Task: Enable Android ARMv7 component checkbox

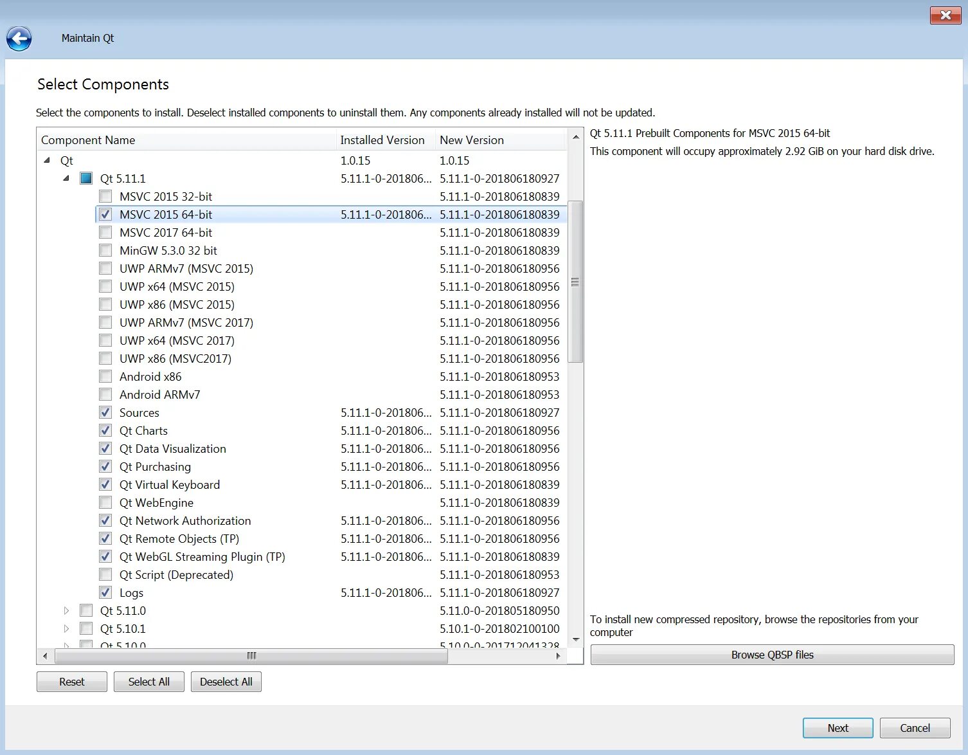Action: [105, 394]
